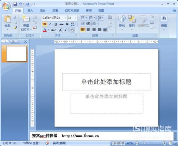Switch to the 视图 ribbon tab
This screenshot has height=146, width=178.
101,11
